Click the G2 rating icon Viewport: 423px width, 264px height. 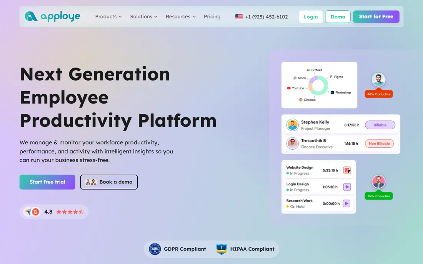36,212
